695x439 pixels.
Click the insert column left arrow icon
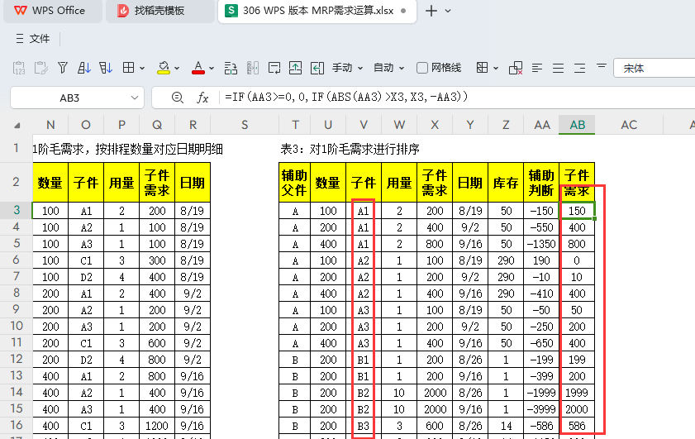point(317,68)
